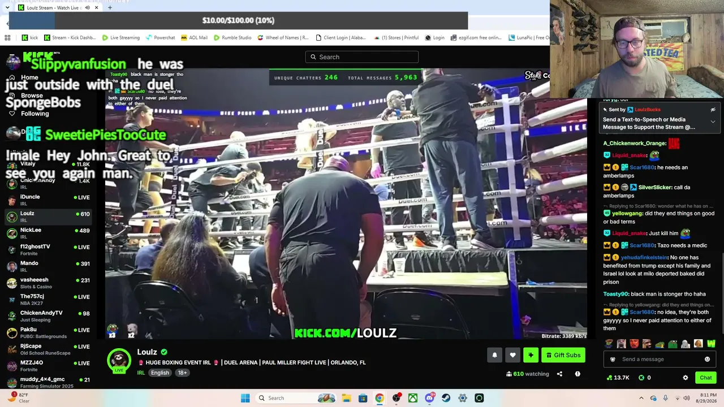724x407 pixels.
Task: Open MZZJ4O's Fortnite stream in sidebar
Action: pyautogui.click(x=48, y=366)
